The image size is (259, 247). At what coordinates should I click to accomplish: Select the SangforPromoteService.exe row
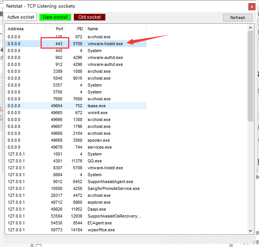click(76, 188)
